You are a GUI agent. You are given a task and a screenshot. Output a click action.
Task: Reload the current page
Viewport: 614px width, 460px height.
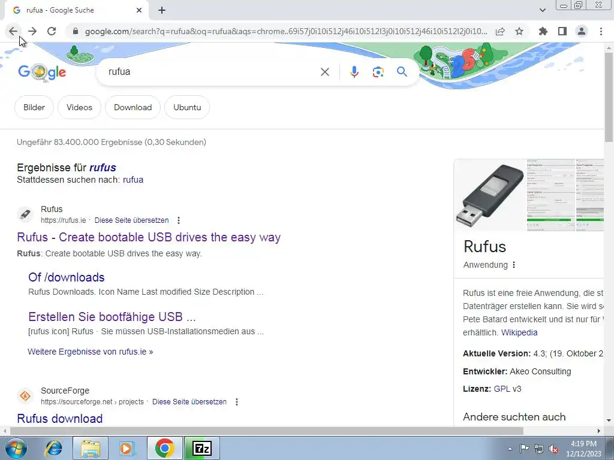[x=52, y=31]
